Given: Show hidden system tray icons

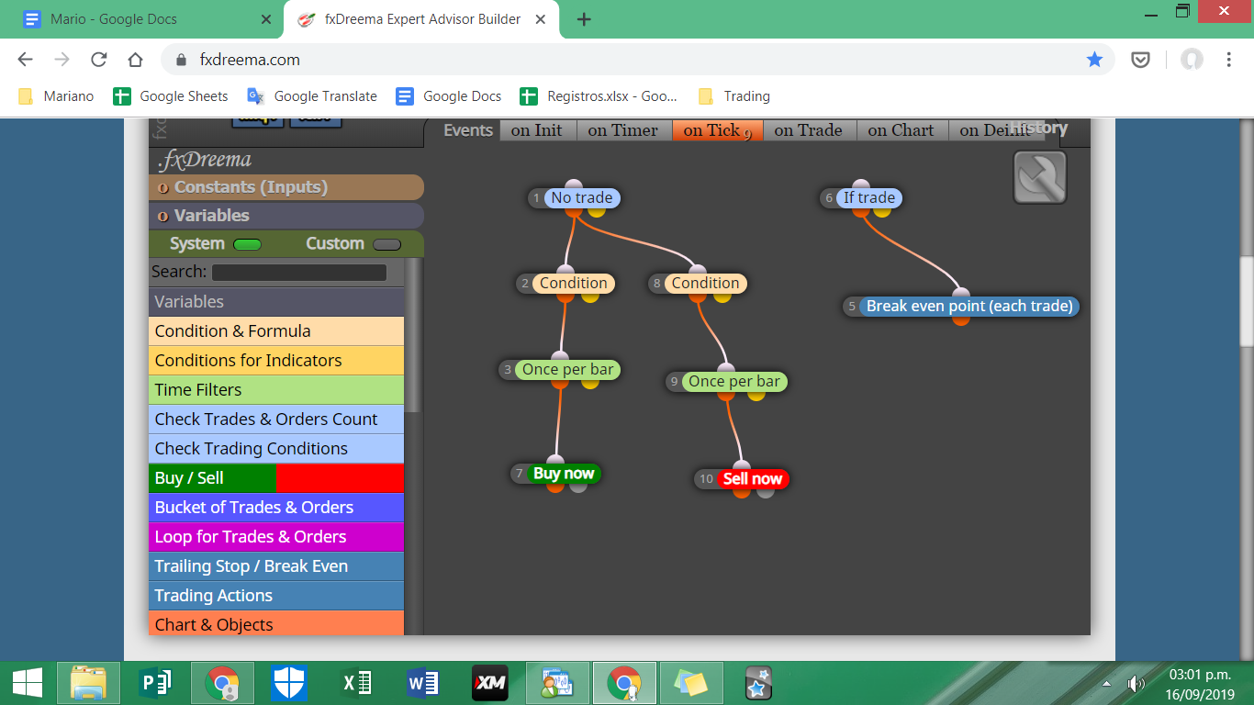Looking at the screenshot, I should click(1106, 683).
